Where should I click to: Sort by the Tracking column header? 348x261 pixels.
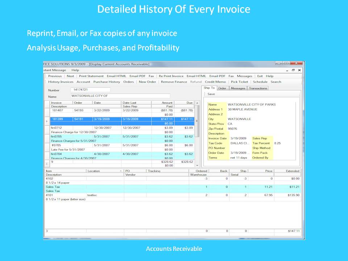tap(167, 171)
